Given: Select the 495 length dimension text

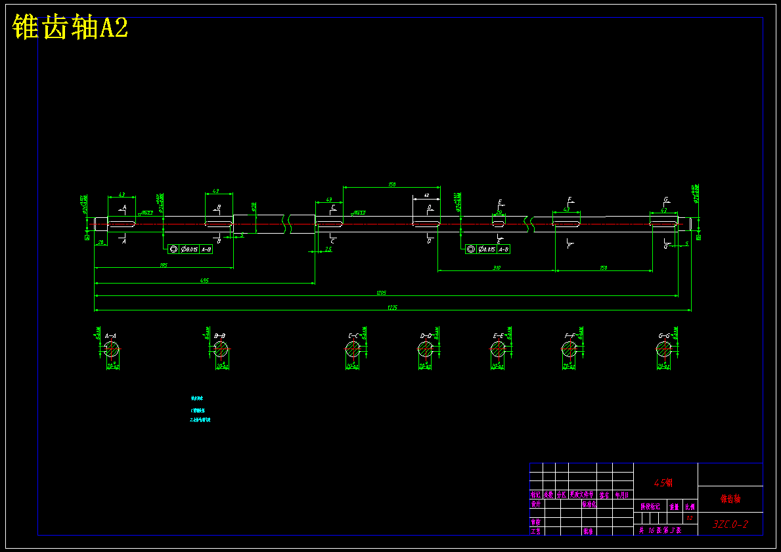Looking at the screenshot, I should coord(204,281).
